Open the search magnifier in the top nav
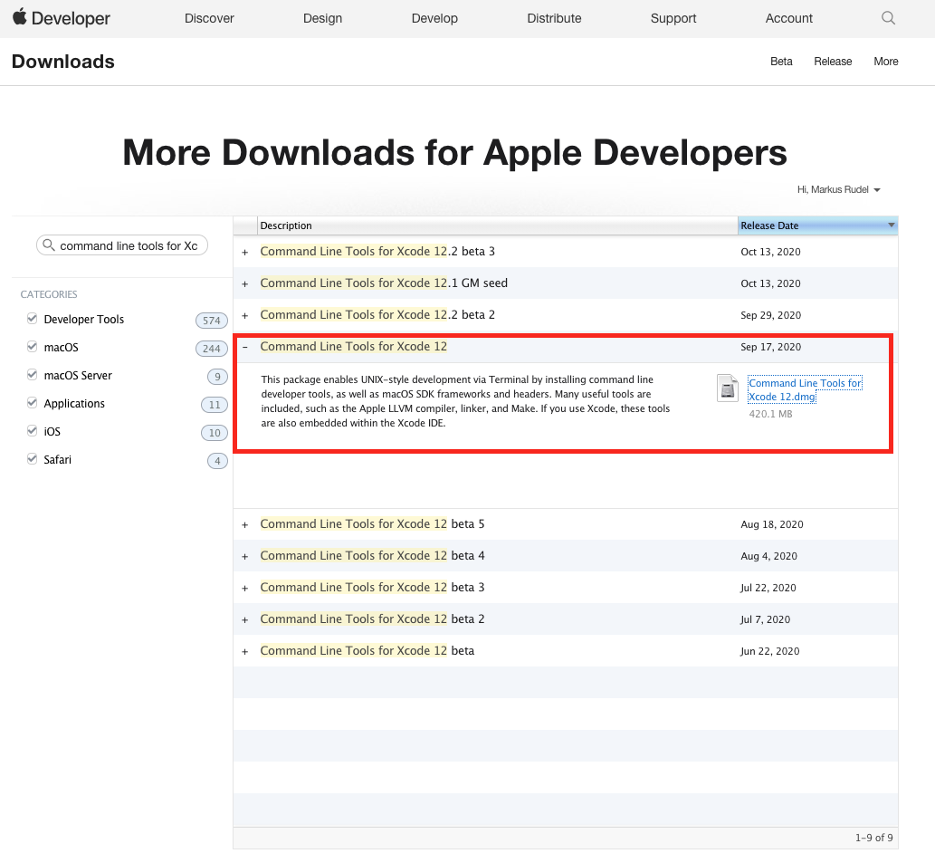Viewport: 935px width, 863px height. 887,17
